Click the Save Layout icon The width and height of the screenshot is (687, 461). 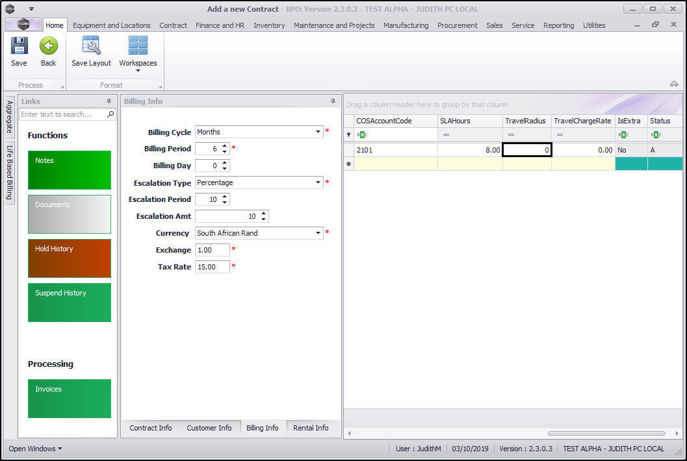(x=91, y=47)
